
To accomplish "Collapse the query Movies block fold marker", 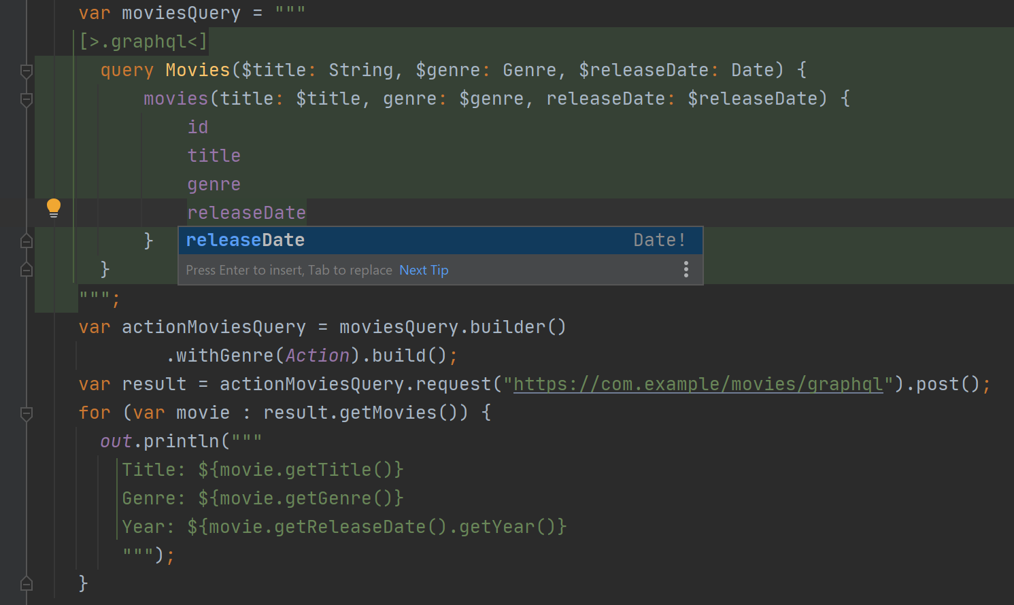I will tap(27, 71).
